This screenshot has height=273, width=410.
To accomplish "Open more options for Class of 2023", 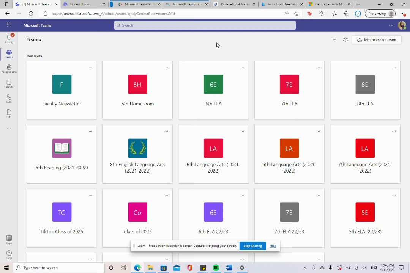I will coord(166,195).
